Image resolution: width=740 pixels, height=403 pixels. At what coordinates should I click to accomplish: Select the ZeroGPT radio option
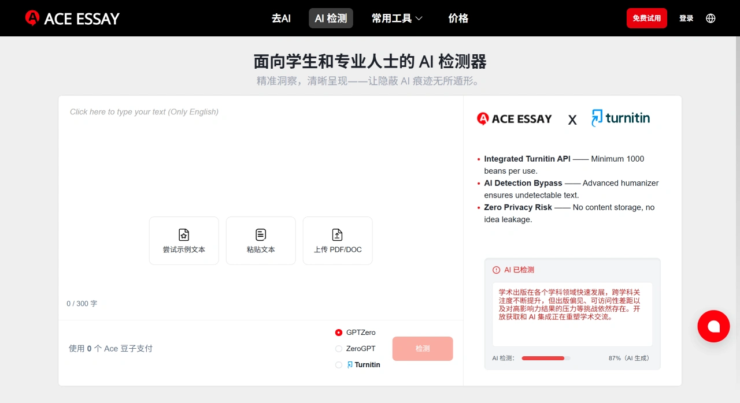pos(339,349)
